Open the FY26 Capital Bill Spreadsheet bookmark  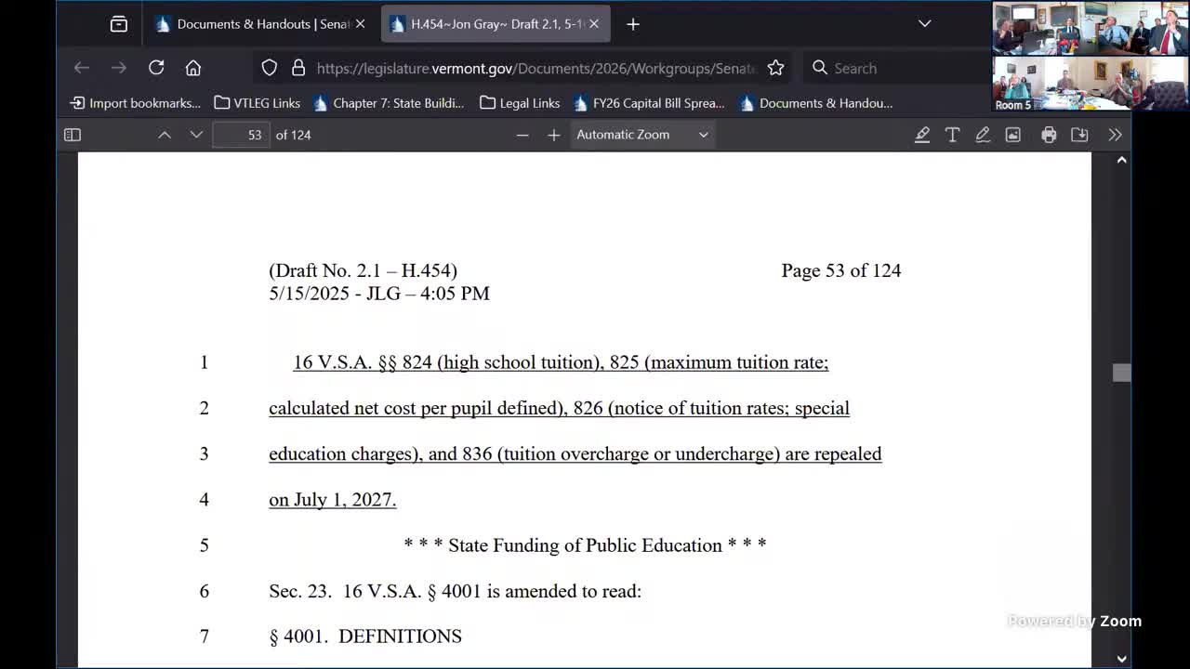[651, 103]
